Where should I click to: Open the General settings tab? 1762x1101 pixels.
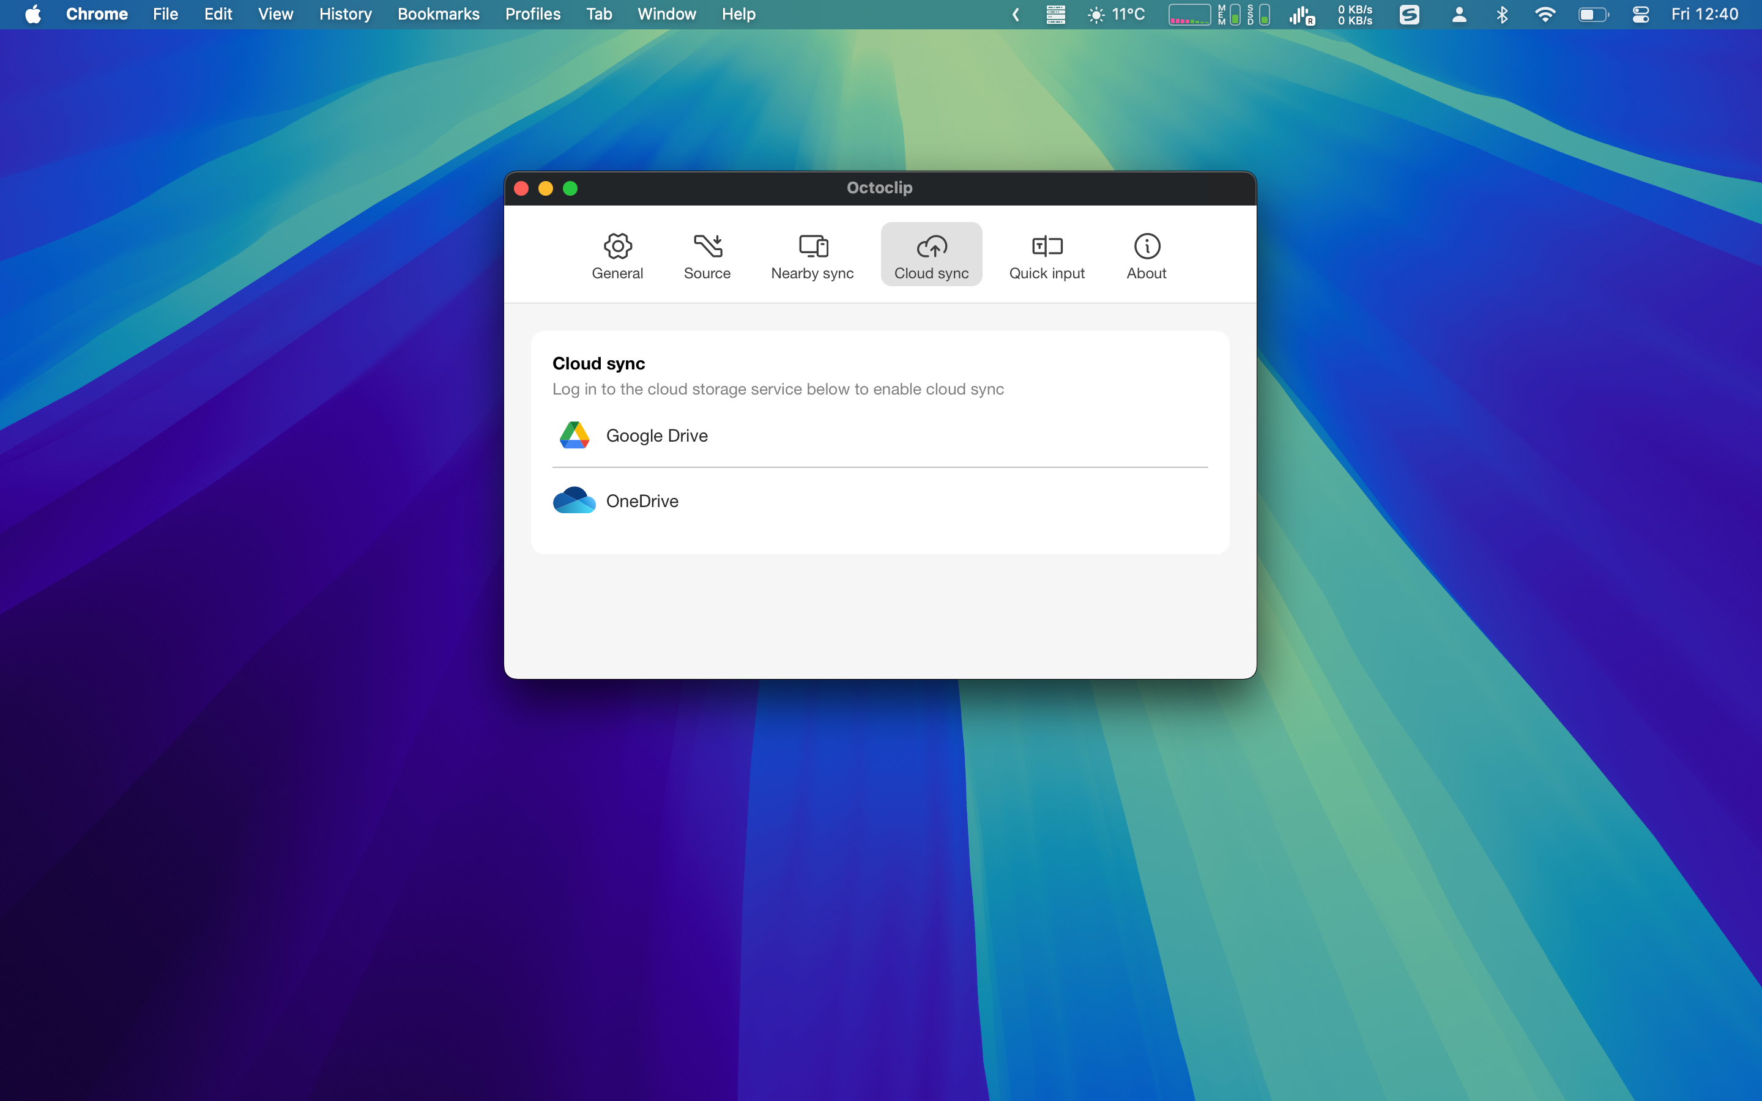(x=617, y=255)
